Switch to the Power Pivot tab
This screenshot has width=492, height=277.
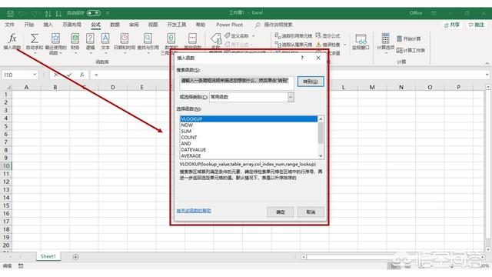pyautogui.click(x=230, y=25)
